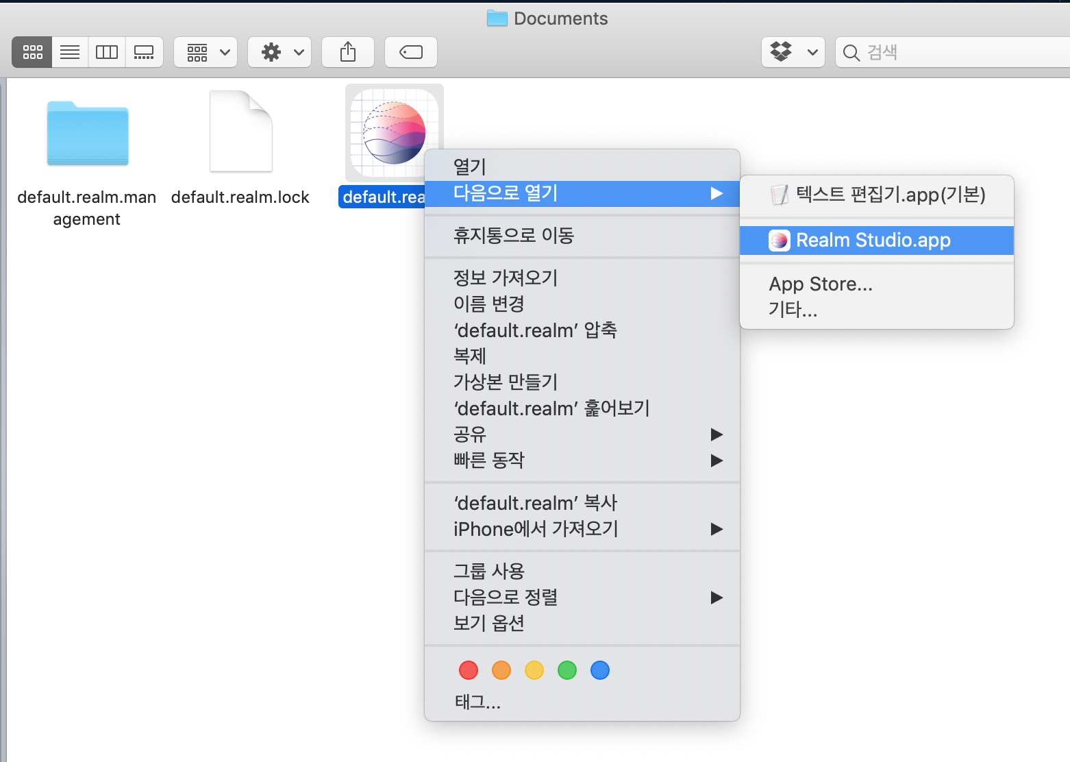Apply the yellow tag color
This screenshot has width=1070, height=762.
[x=534, y=670]
